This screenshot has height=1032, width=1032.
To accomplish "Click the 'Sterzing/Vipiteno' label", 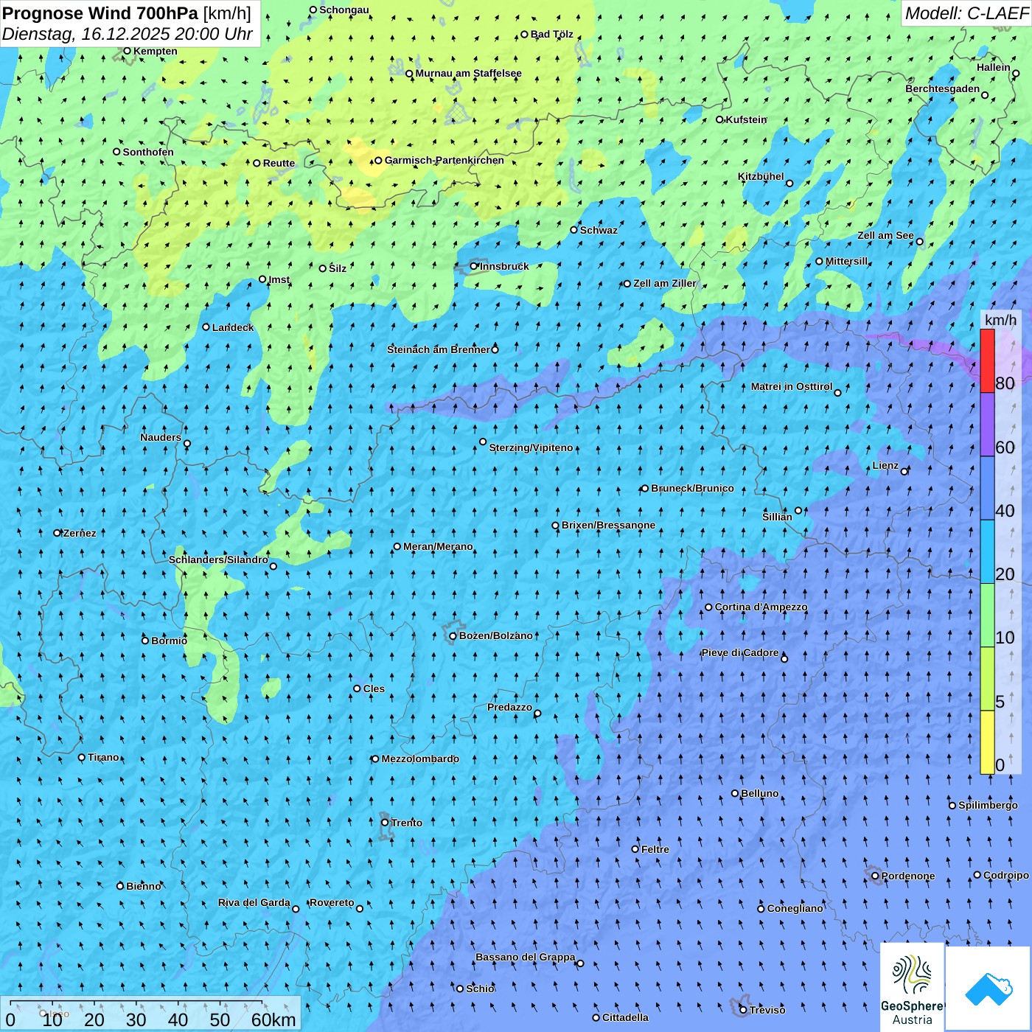I will pyautogui.click(x=531, y=447).
